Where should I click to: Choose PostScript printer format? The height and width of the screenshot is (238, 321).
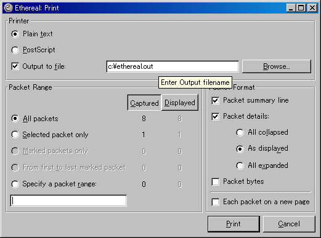point(15,50)
